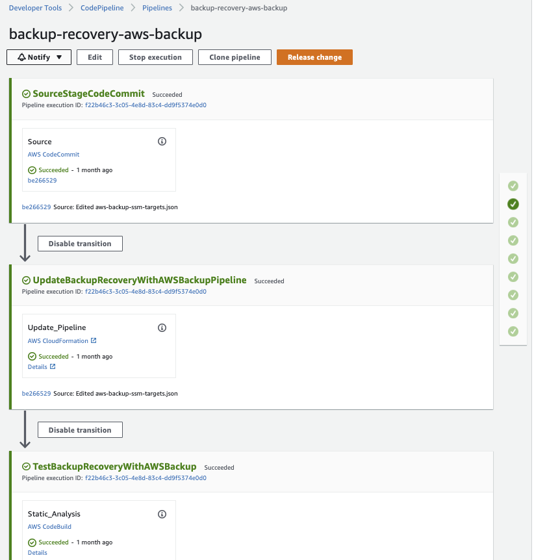Screen dimensions: 534x560
Task: Open the info tooltip on Update_Pipeline action
Action: point(162,327)
